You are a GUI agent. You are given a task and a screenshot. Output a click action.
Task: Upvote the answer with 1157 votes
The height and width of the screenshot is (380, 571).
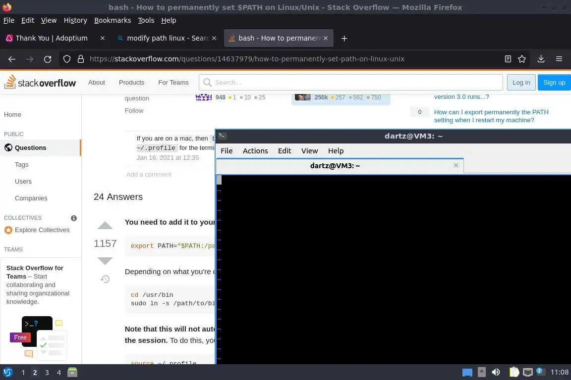105,226
